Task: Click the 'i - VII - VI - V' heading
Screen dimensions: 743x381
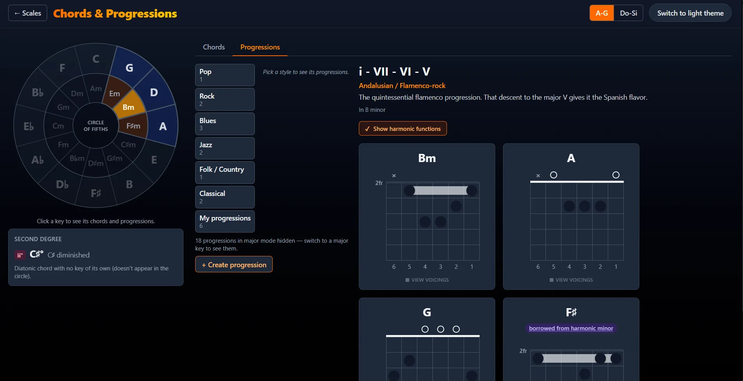Action: [x=394, y=71]
